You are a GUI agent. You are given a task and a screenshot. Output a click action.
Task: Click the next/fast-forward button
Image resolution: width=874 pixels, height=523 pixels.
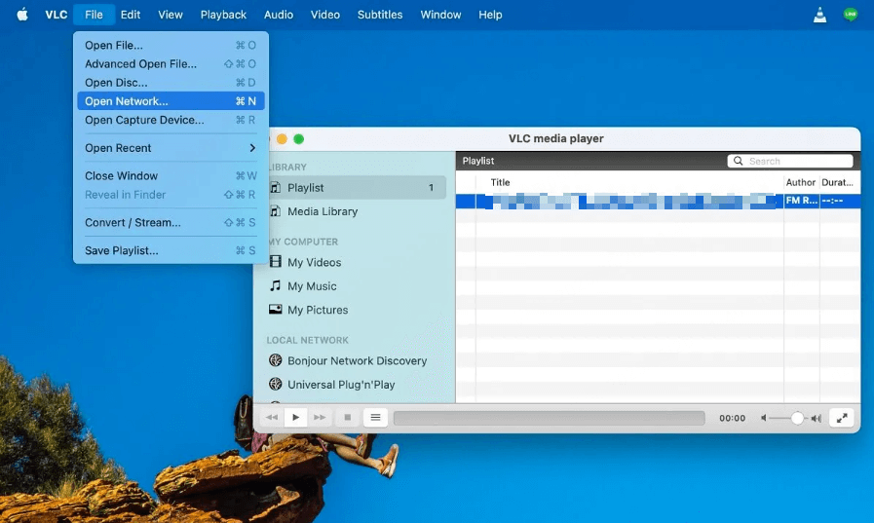(320, 417)
